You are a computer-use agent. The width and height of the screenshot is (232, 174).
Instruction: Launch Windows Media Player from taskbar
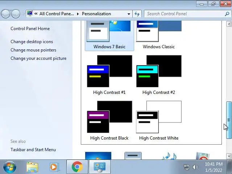click(x=54, y=167)
